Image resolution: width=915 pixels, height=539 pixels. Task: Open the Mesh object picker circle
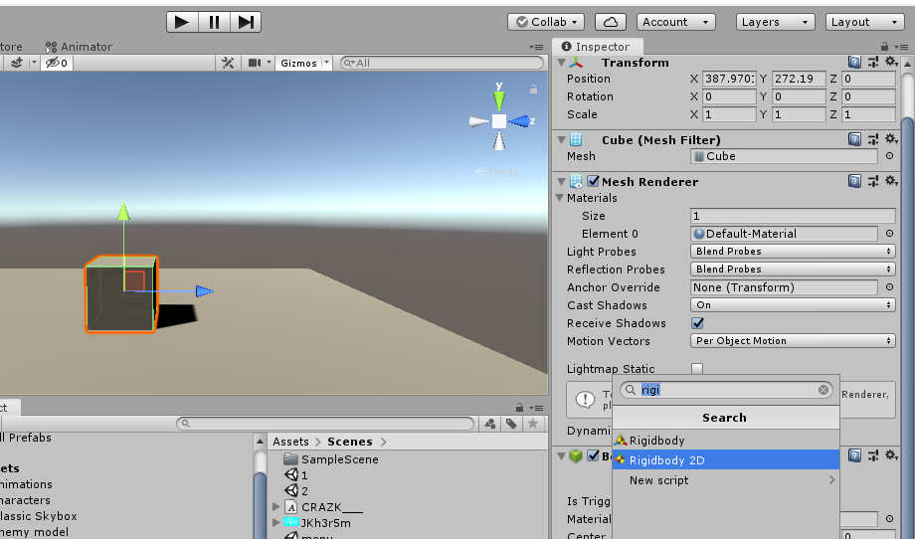pyautogui.click(x=889, y=156)
